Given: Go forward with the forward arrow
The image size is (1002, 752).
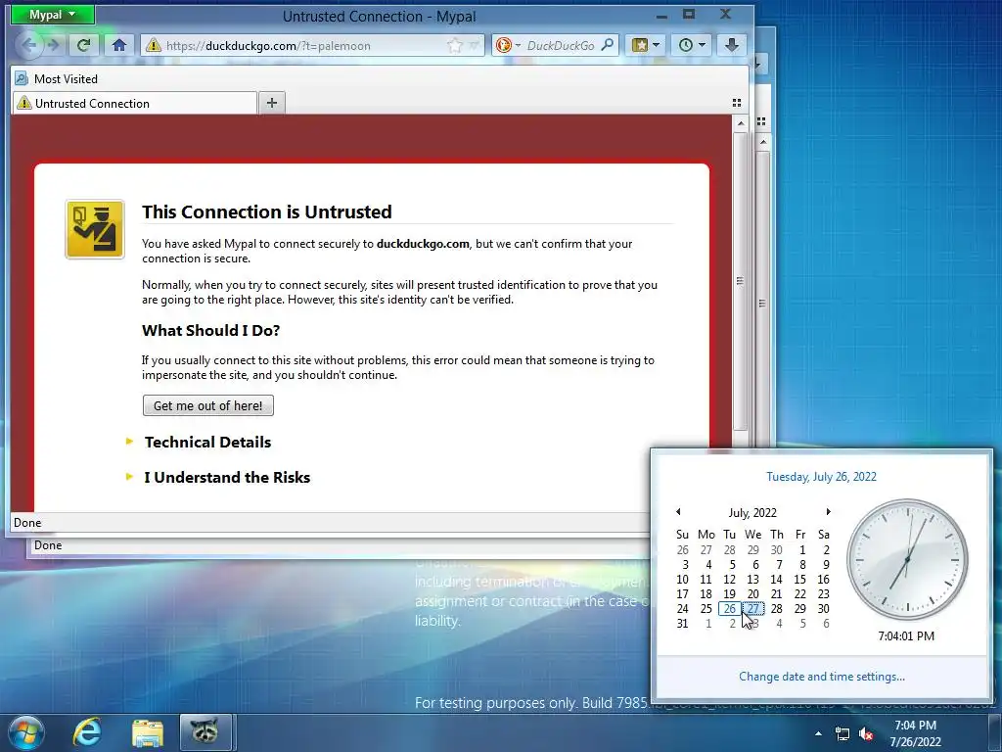Looking at the screenshot, I should (55, 45).
